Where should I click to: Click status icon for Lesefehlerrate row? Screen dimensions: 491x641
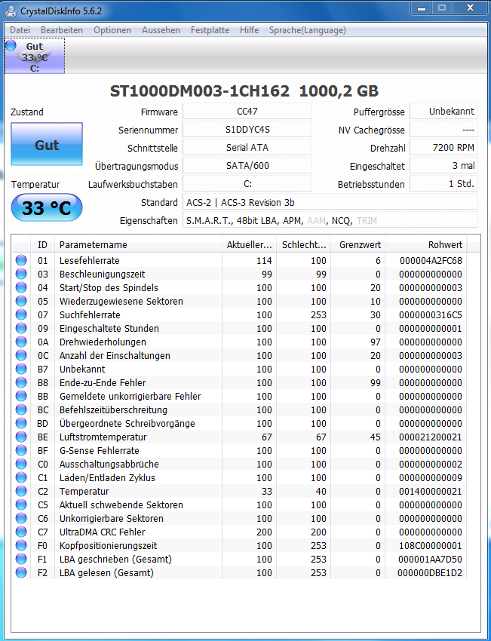point(21,260)
